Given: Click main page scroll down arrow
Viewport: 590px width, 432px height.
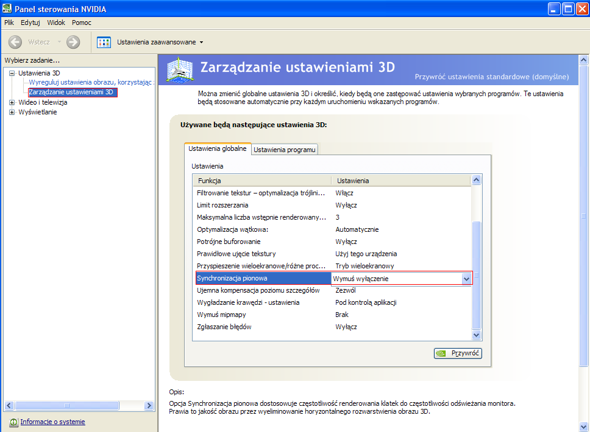Looking at the screenshot, I should tap(584, 427).
